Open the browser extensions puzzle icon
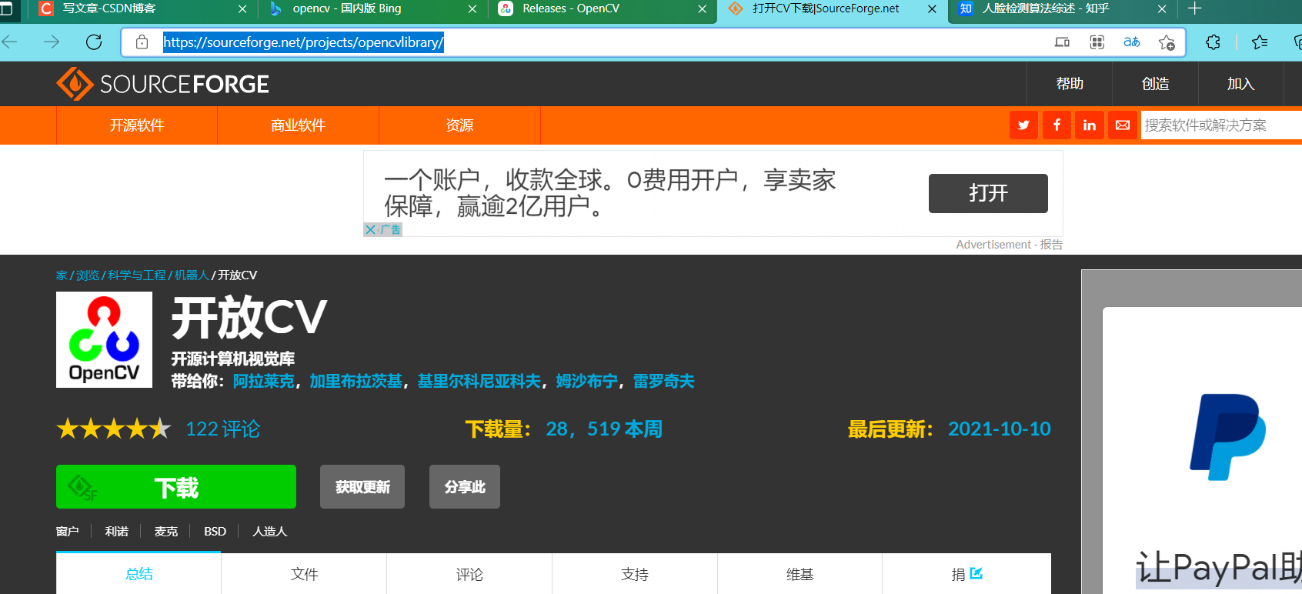This screenshot has width=1302, height=594. pos(1213,42)
